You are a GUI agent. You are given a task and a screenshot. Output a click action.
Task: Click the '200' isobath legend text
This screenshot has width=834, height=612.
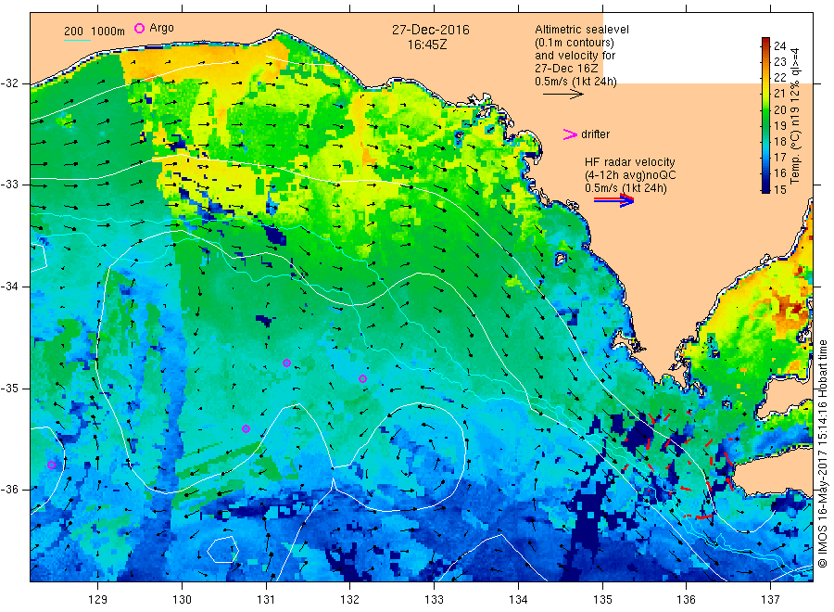coord(74,32)
